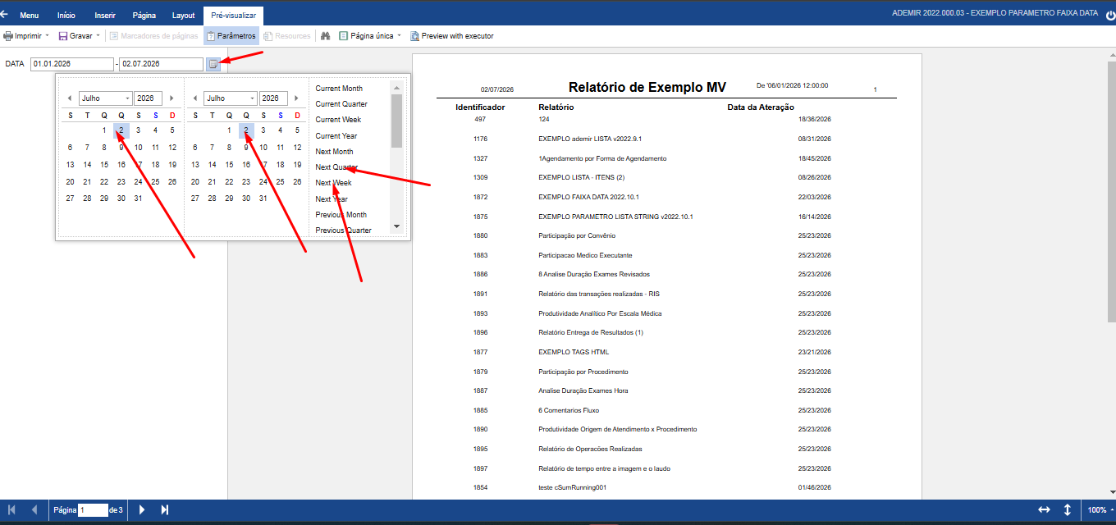Expand the Página única view dropdown
Screen dimensions: 1116x525
tap(370, 36)
